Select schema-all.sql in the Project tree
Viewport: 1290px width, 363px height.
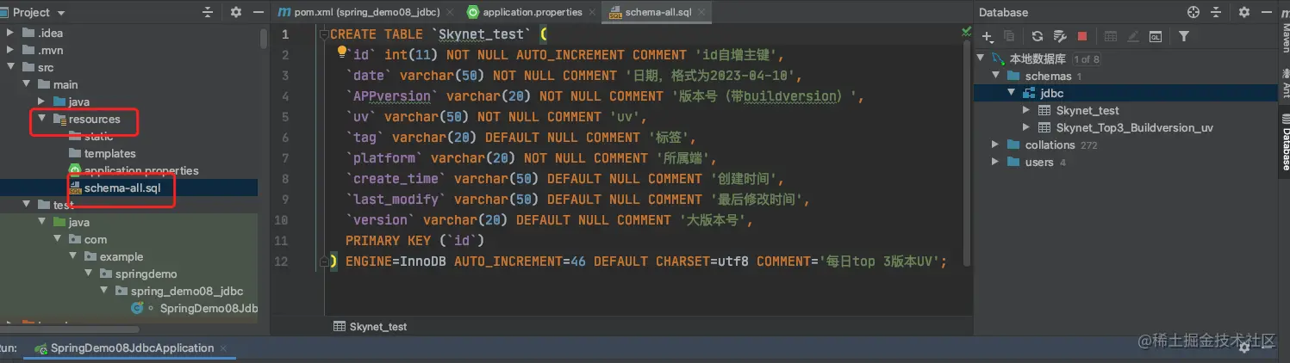[x=122, y=188]
